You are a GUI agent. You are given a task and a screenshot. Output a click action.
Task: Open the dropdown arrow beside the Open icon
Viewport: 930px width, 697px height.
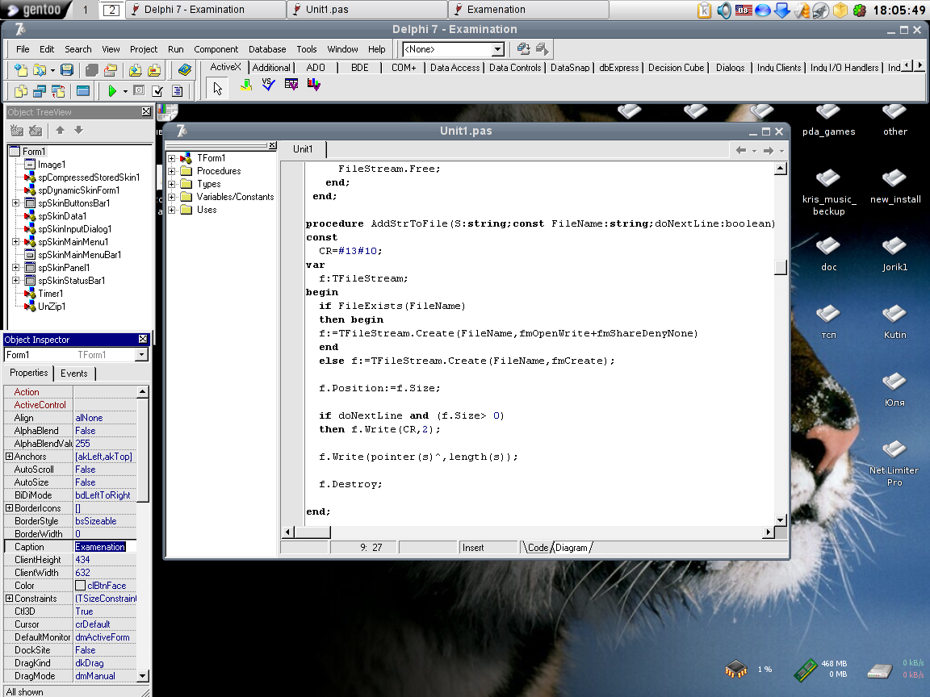click(52, 71)
